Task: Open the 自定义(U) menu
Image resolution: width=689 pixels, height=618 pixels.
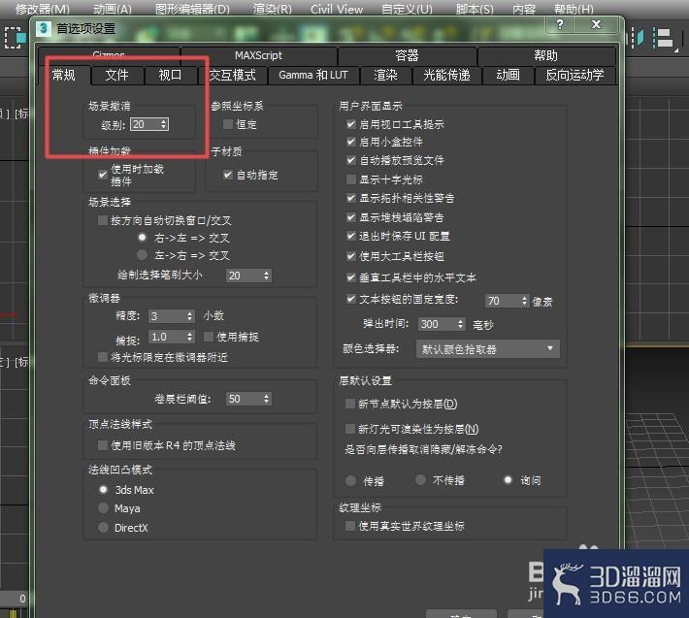Action: click(407, 9)
